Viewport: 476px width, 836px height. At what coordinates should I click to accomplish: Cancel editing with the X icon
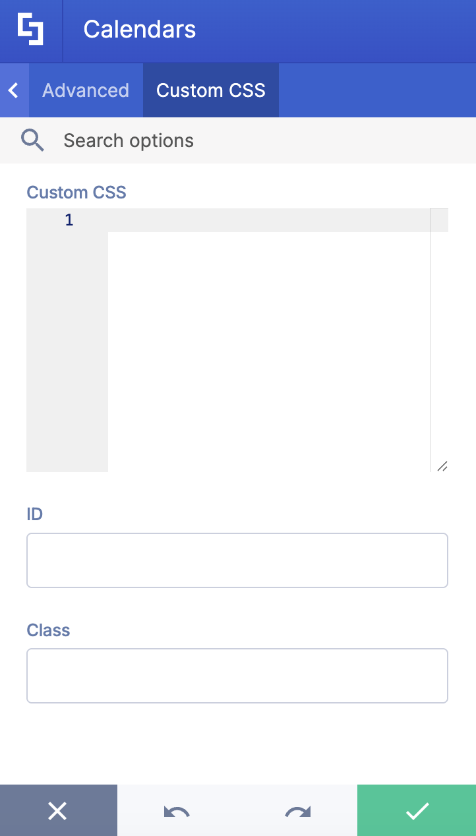pos(59,810)
